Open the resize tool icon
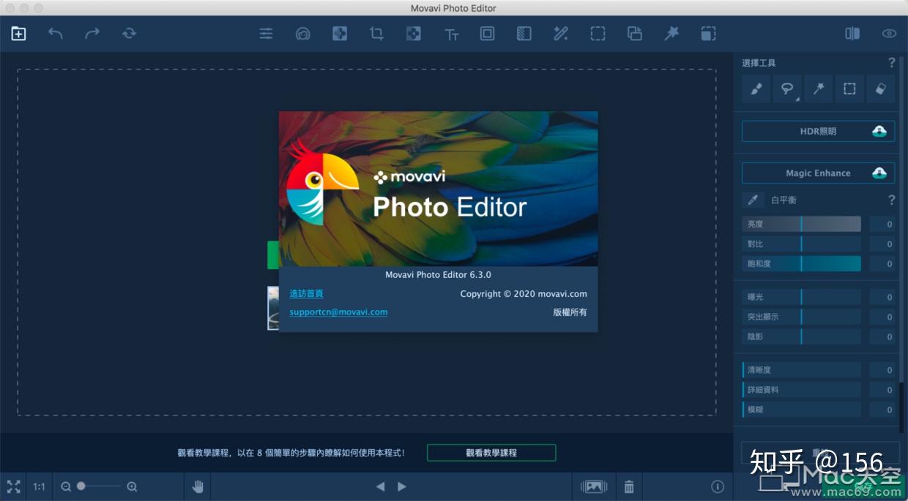 (x=708, y=34)
